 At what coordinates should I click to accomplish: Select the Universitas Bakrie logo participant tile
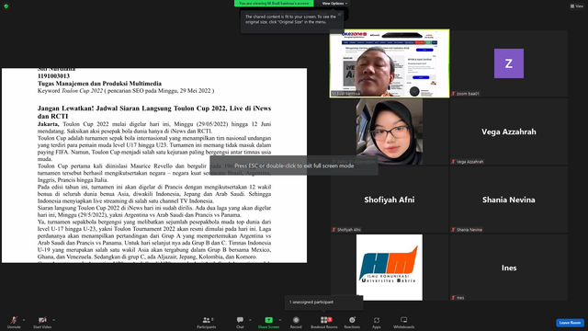coord(390,268)
